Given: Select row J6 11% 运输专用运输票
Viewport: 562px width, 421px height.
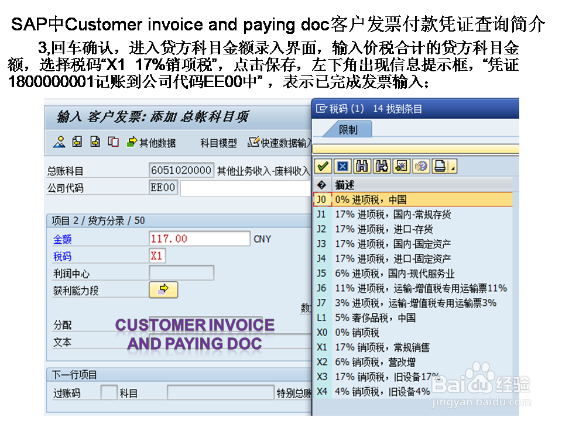Looking at the screenshot, I should coord(413,288).
